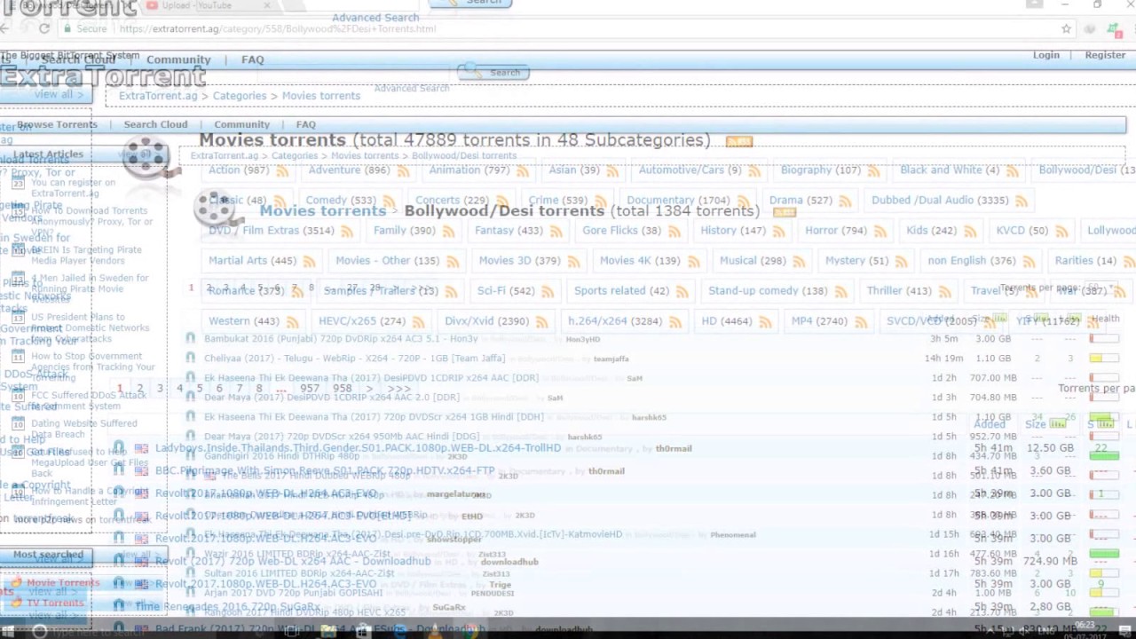The image size is (1136, 639).
Task: Open the Gore Flicks (38) category
Action: point(621,231)
